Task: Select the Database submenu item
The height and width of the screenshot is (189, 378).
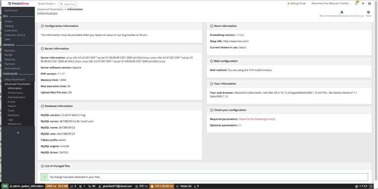Action: (13, 115)
